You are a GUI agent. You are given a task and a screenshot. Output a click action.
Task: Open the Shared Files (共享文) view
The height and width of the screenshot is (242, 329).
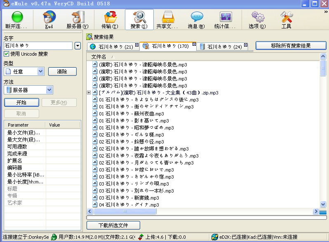pyautogui.click(x=167, y=20)
